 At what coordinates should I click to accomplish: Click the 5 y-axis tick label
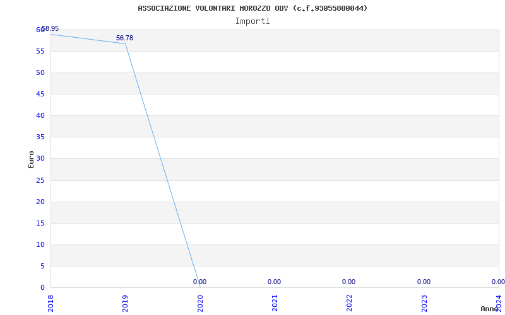tap(42, 266)
